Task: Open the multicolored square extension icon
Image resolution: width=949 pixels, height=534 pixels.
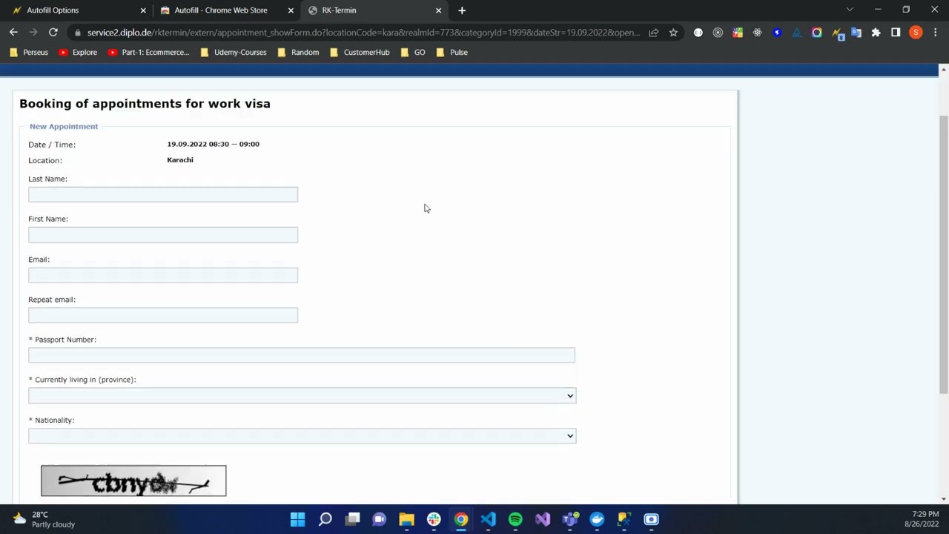Action: [x=738, y=33]
